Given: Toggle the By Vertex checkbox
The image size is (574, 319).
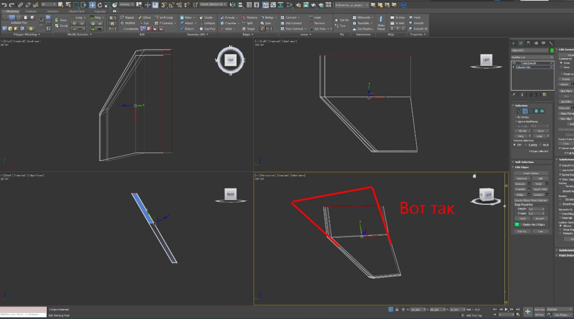Looking at the screenshot, I should 516,117.
